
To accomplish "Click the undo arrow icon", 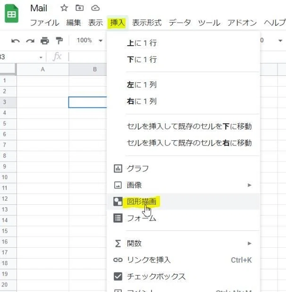I will (16, 41).
